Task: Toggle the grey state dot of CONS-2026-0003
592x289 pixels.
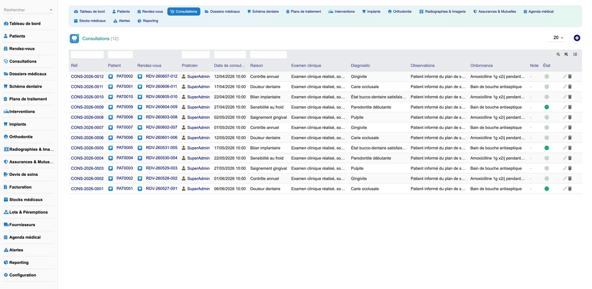Action: [x=547, y=168]
